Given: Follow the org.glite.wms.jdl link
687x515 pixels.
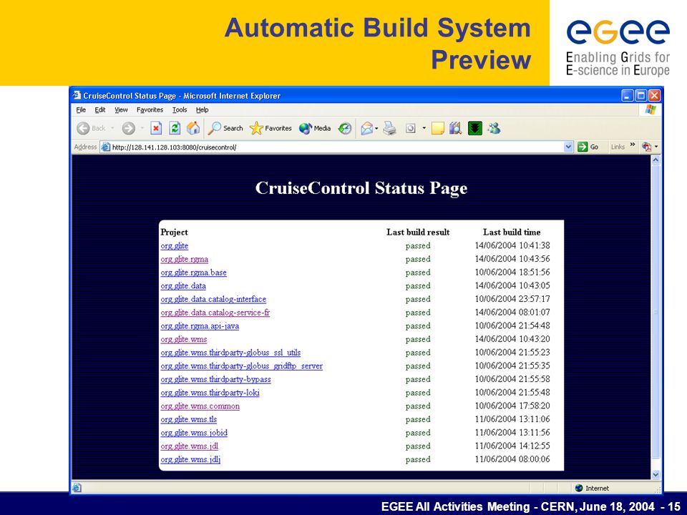Looking at the screenshot, I should (x=189, y=446).
